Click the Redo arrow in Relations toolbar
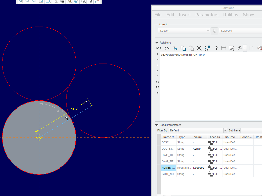Screen dimensions: 262x196 [167, 48]
